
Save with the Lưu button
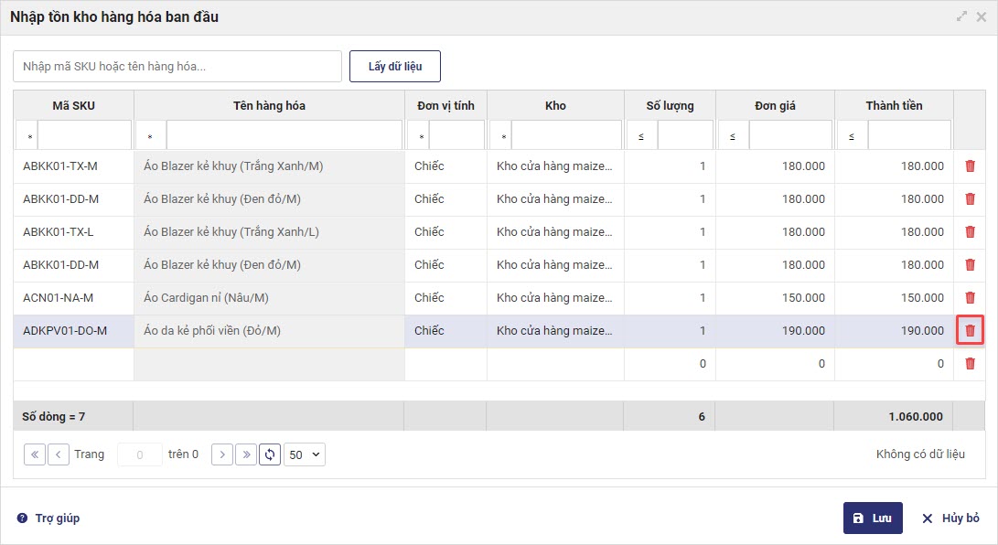click(x=873, y=518)
